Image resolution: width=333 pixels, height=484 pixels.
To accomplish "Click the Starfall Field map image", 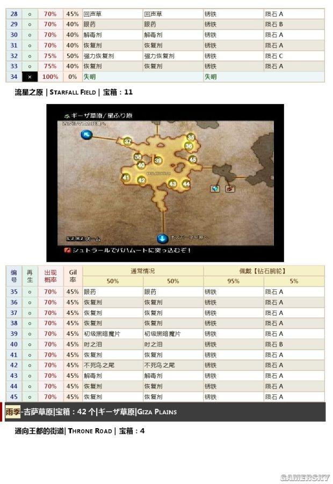I will (165, 183).
